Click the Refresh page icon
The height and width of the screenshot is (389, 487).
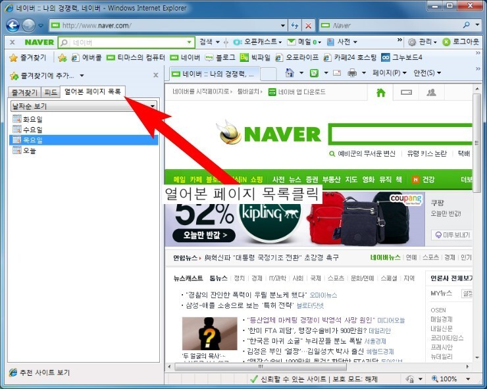click(x=295, y=26)
